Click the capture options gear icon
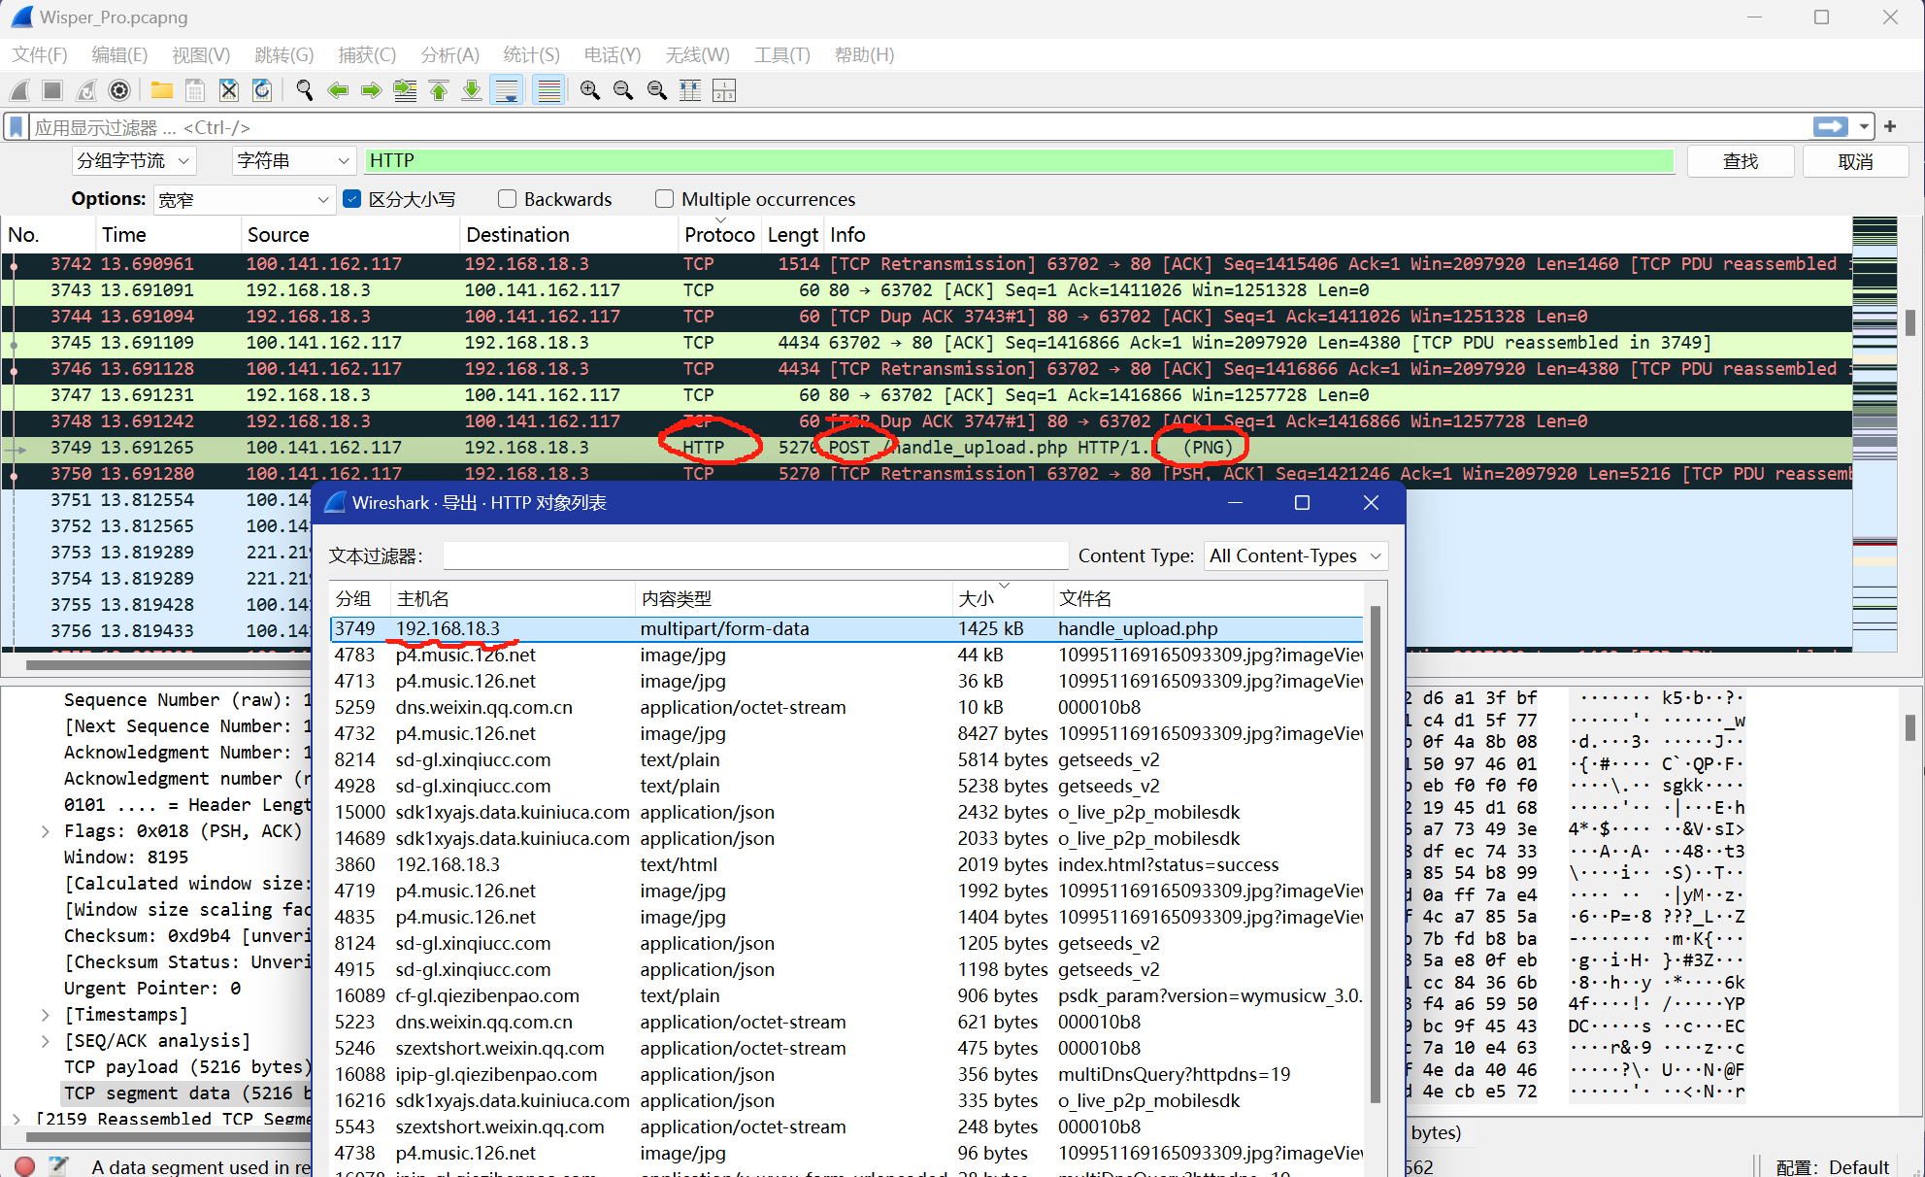 coord(119,90)
